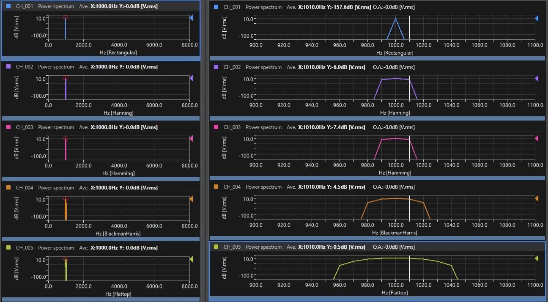Click white 1010 Hz cursor line on Flattop graph
This screenshot has width=548, height=302.
[409, 267]
